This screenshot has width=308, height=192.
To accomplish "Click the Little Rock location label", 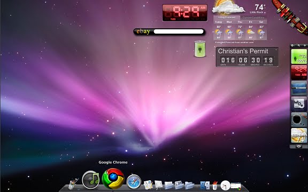I will (x=256, y=12).
